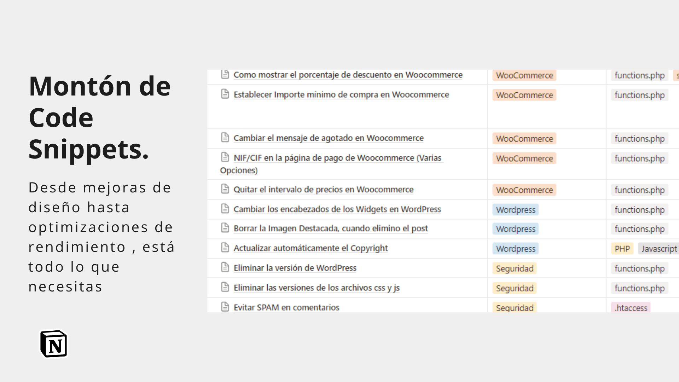
Task: Click the document icon for "Quitar el intervalo de precios"
Action: (x=225, y=189)
